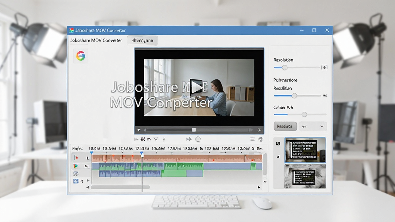Click the video seek bar thumb
Viewport: 395px width, 222px height.
(194, 130)
